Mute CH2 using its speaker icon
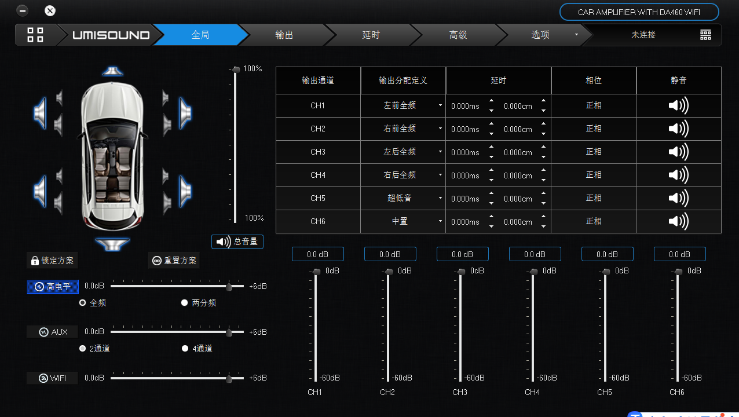 [x=678, y=129]
